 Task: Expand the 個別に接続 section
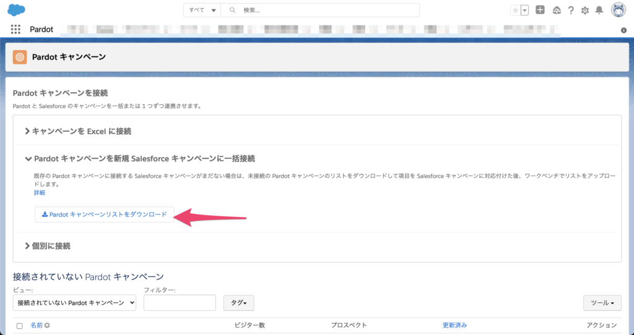[47, 246]
